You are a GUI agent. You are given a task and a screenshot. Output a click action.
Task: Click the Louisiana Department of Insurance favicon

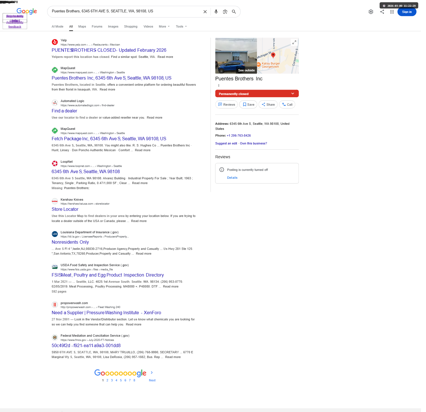(x=55, y=234)
